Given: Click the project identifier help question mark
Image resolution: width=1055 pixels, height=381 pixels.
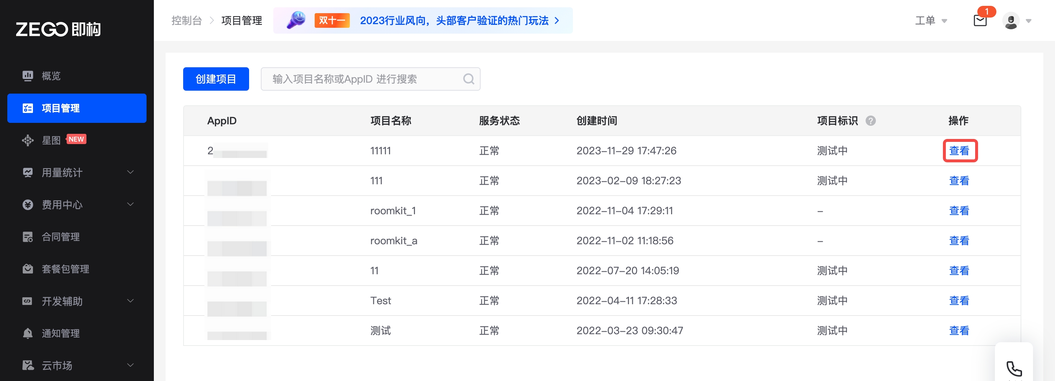Looking at the screenshot, I should tap(870, 121).
